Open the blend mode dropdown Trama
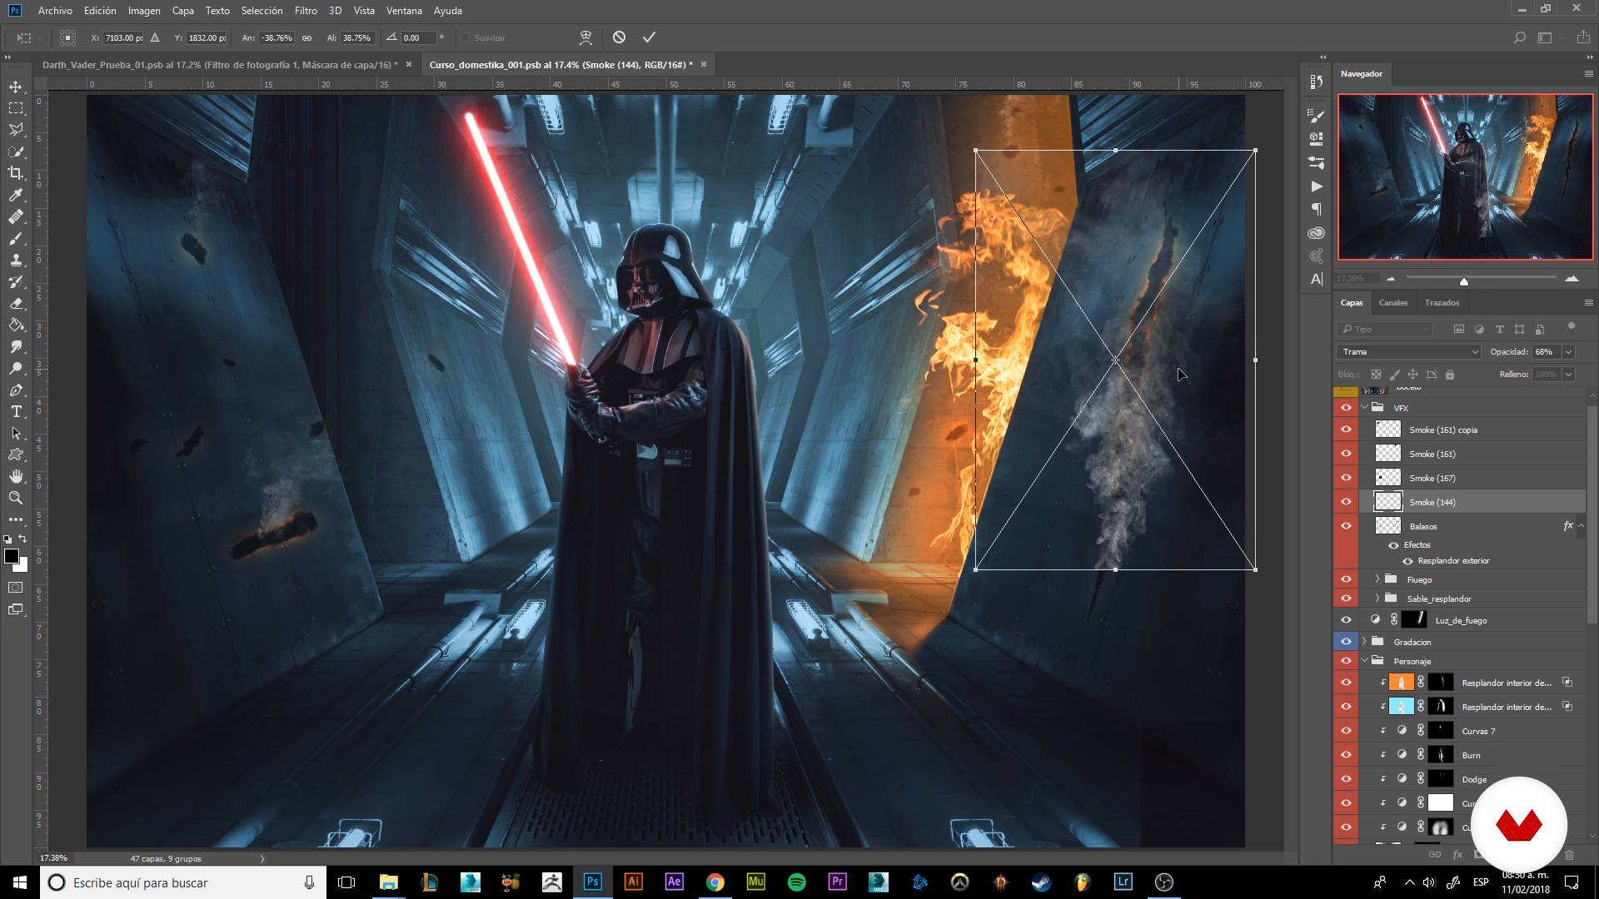The image size is (1599, 899). pos(1409,352)
